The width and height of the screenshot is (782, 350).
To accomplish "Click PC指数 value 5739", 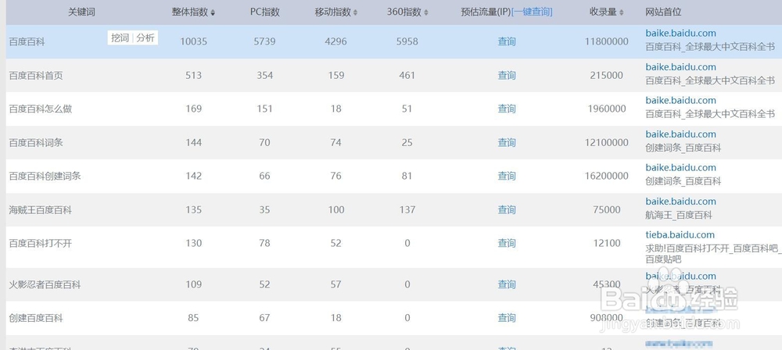I will tap(264, 42).
